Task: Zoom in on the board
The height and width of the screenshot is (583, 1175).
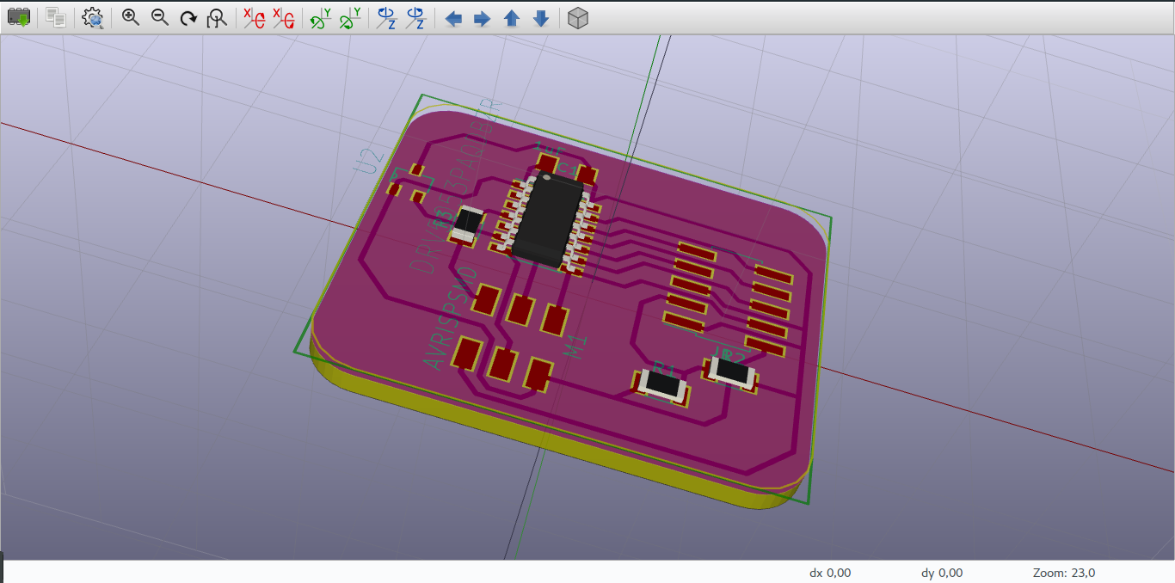Action: (130, 17)
